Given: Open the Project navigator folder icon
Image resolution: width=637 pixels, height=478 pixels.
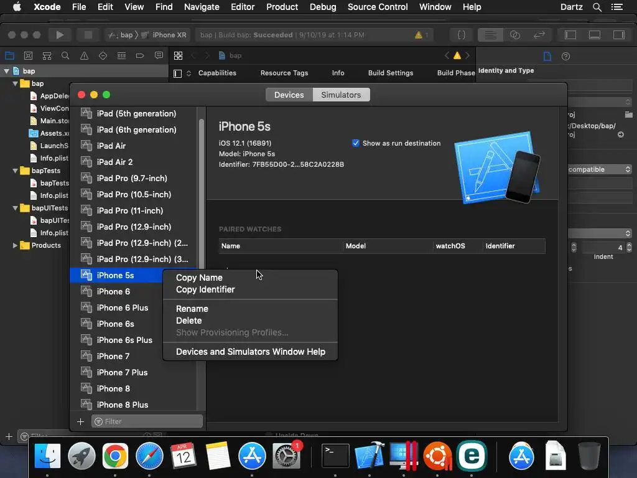Looking at the screenshot, I should 9,55.
